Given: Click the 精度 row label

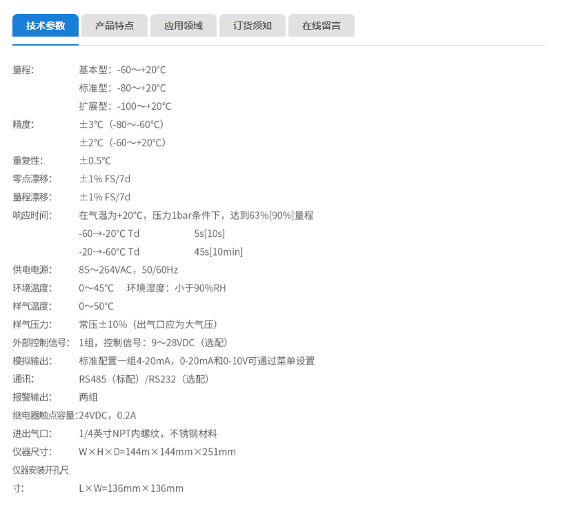Looking at the screenshot, I should pos(21,124).
